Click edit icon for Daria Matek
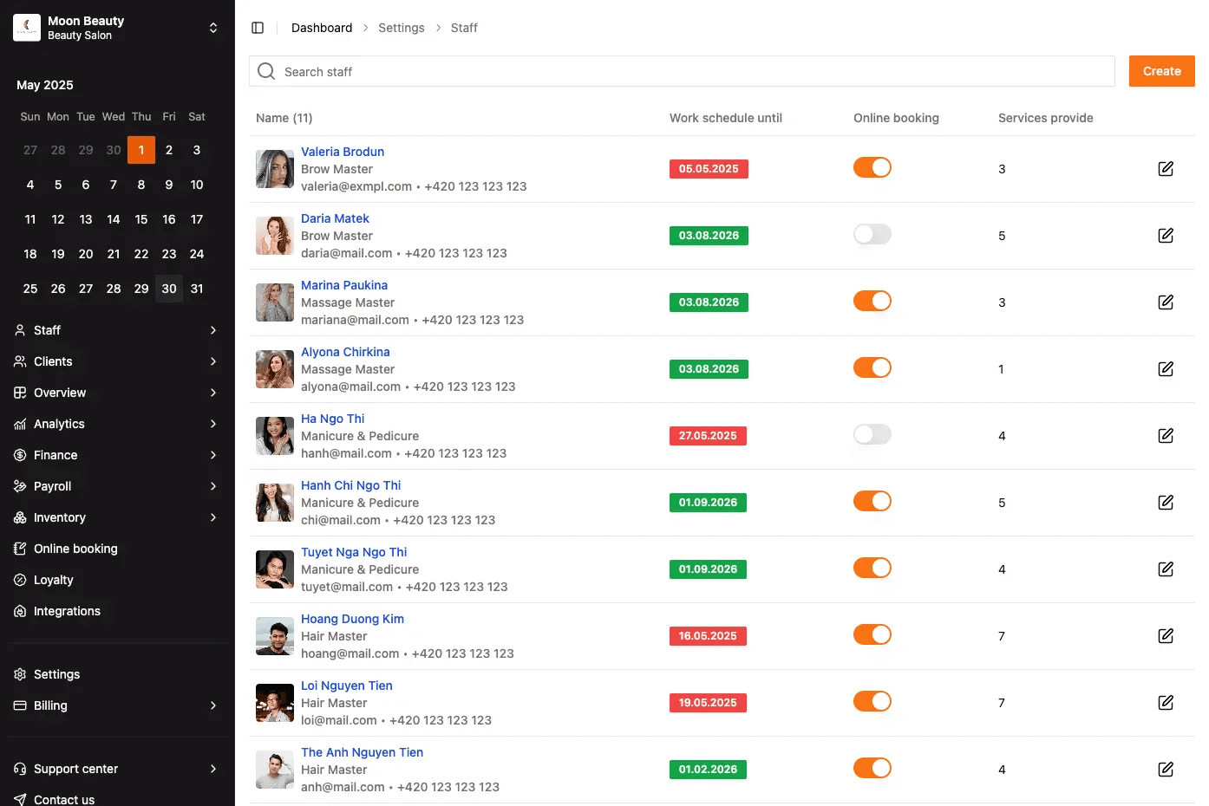 [x=1166, y=236]
